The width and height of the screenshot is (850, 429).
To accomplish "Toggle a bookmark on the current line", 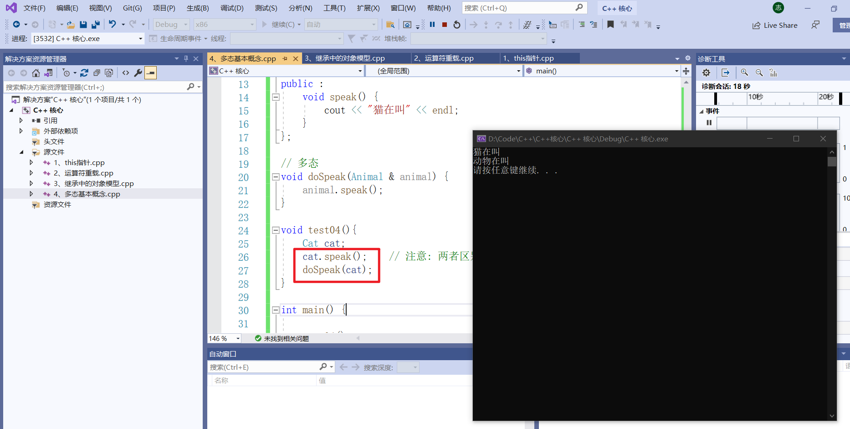I will [610, 25].
